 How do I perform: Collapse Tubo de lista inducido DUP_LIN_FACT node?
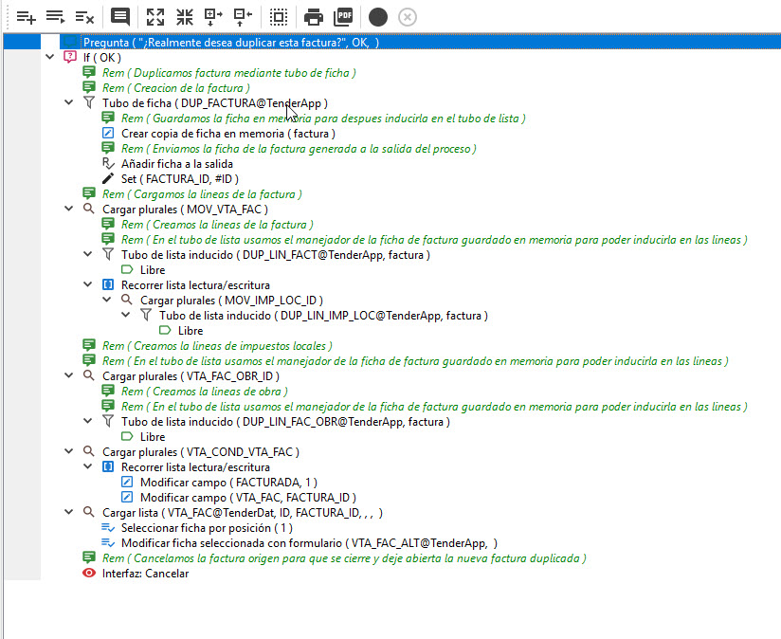pyautogui.click(x=87, y=254)
